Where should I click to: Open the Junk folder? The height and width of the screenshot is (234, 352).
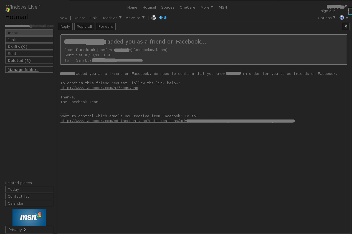point(29,40)
